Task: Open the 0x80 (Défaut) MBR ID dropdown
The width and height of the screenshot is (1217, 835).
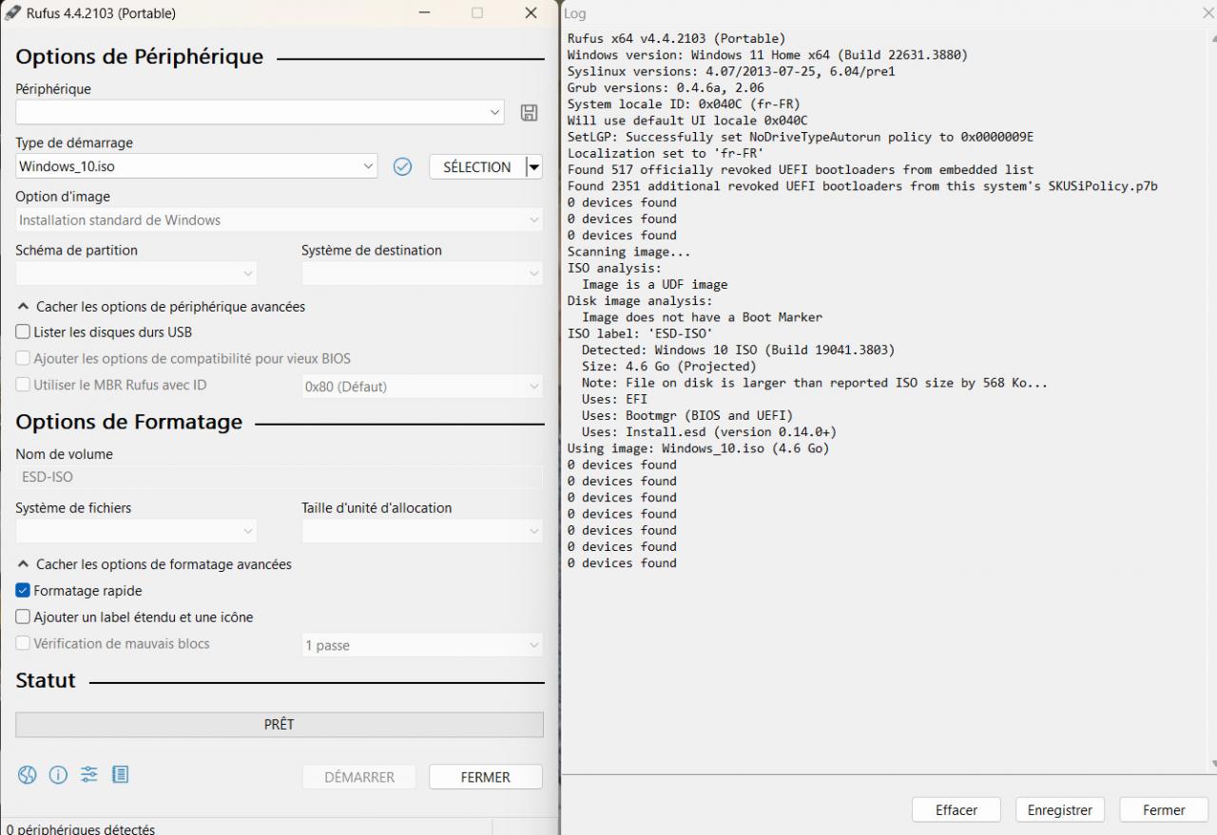Action: click(x=422, y=387)
